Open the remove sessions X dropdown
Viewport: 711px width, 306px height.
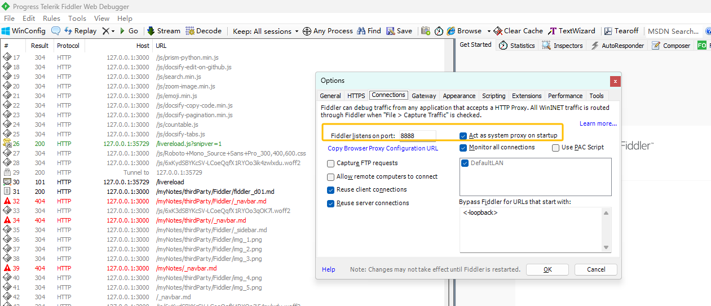pyautogui.click(x=108, y=31)
